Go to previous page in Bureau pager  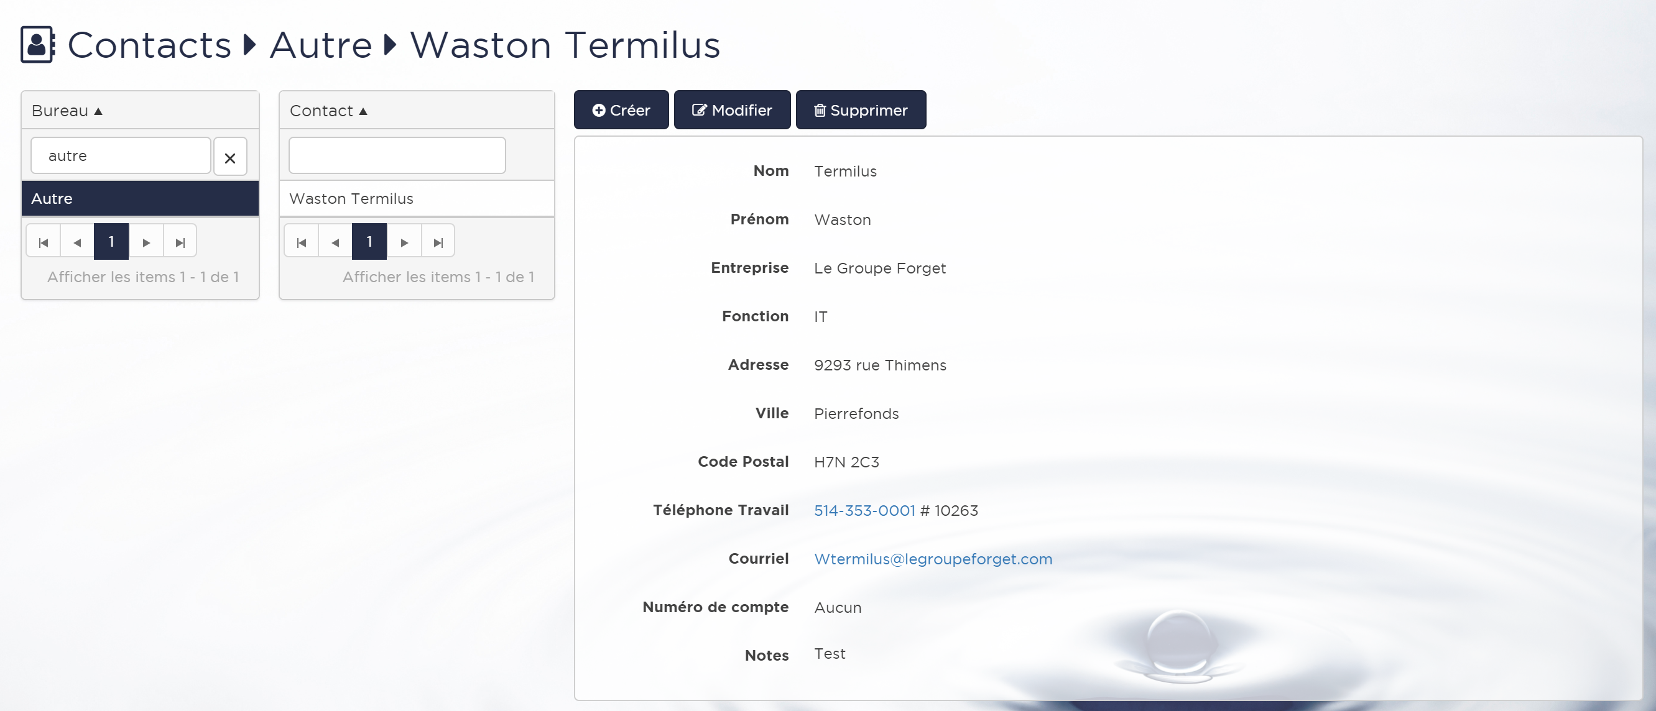click(77, 242)
